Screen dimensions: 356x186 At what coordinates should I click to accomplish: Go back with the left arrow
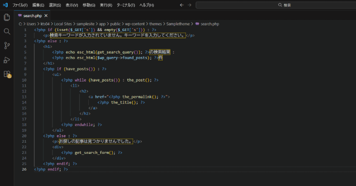click(x=182, y=5)
